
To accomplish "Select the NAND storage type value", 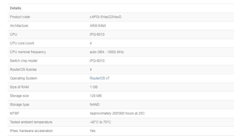I will click(94, 105).
